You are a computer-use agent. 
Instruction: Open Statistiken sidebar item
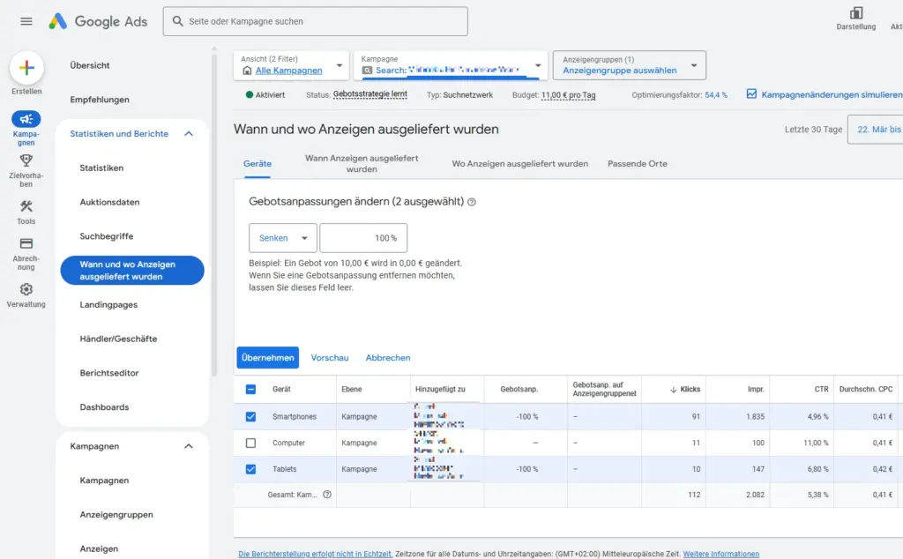point(101,168)
